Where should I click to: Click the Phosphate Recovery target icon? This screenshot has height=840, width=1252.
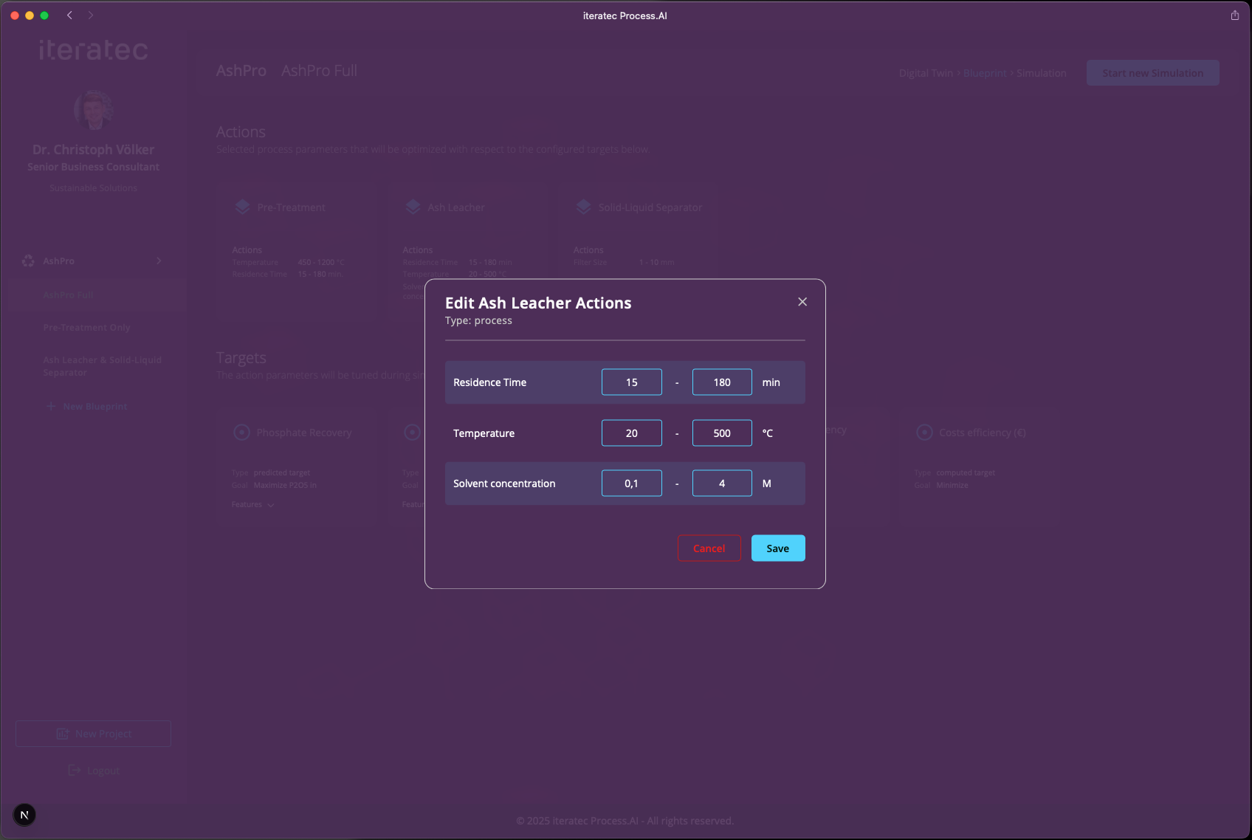(x=241, y=433)
